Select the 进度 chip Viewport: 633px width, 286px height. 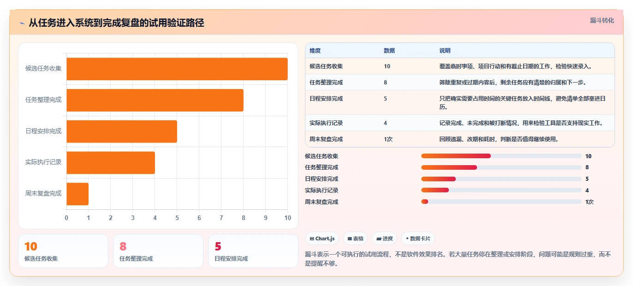point(384,238)
